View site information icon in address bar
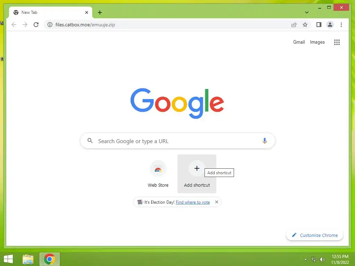Image resolution: width=355 pixels, height=266 pixels. coord(50,25)
